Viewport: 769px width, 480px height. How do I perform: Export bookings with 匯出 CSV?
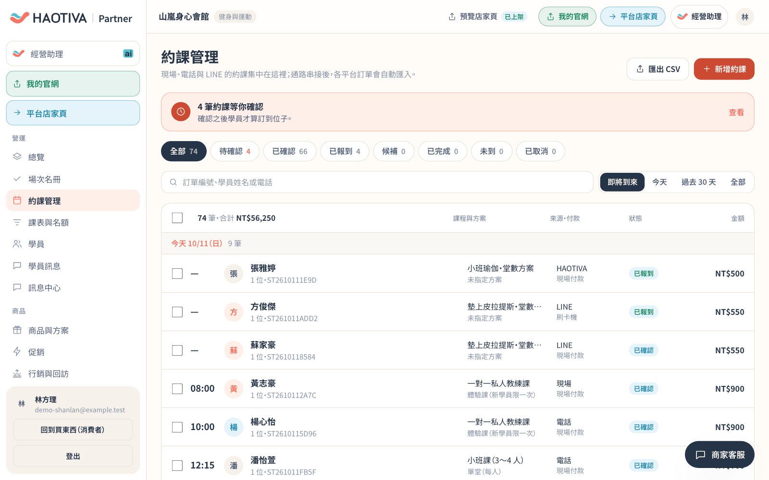pos(658,69)
